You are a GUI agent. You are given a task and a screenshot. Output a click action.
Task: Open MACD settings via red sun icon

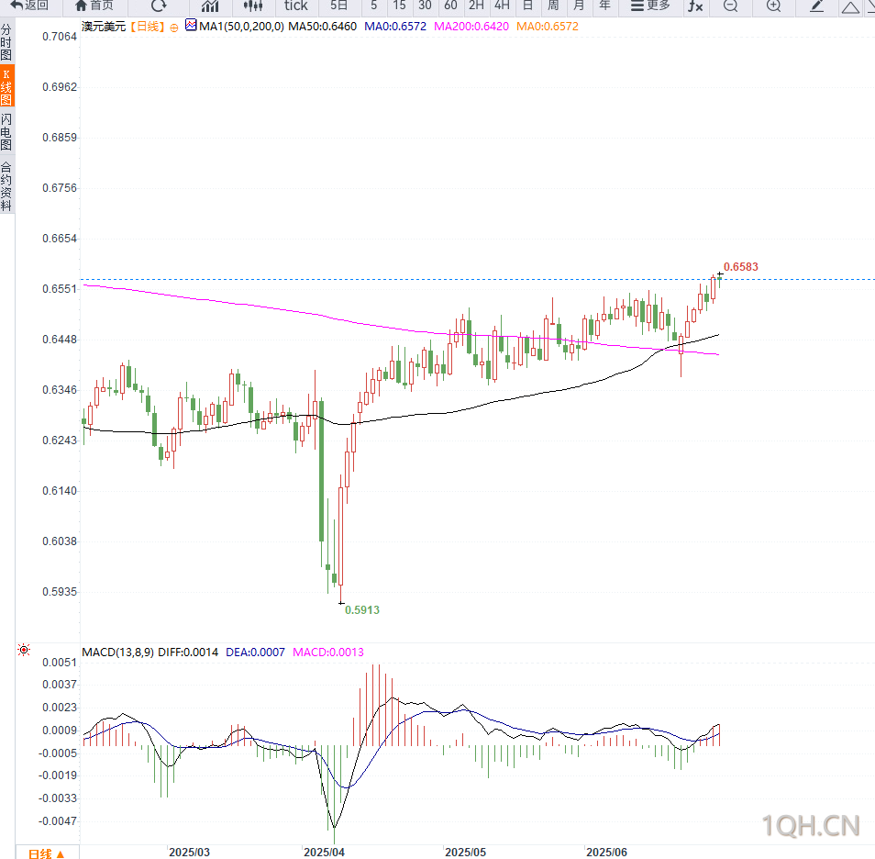tap(24, 650)
